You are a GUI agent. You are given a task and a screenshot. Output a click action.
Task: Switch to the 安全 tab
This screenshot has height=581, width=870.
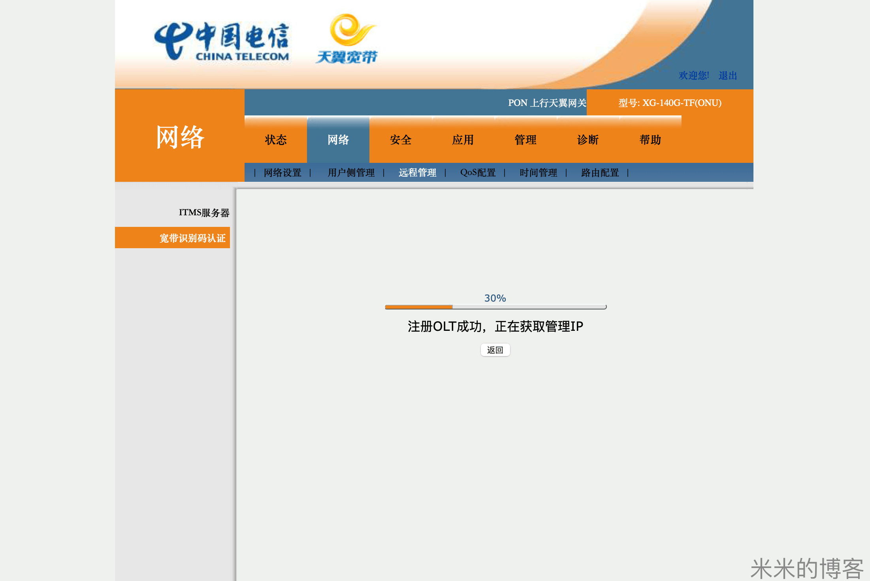pyautogui.click(x=401, y=140)
